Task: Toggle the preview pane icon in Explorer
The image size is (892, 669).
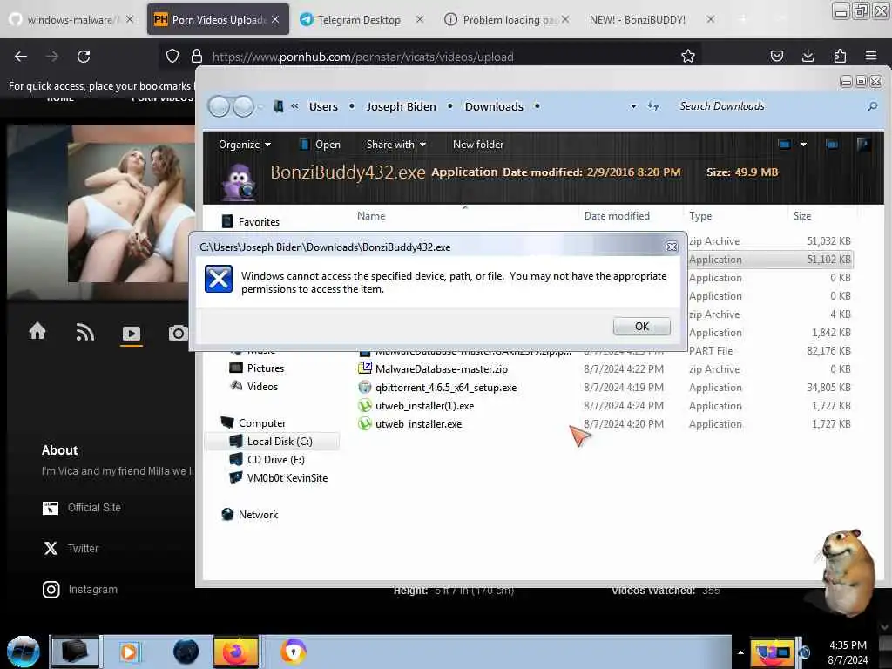Action: coord(832,145)
